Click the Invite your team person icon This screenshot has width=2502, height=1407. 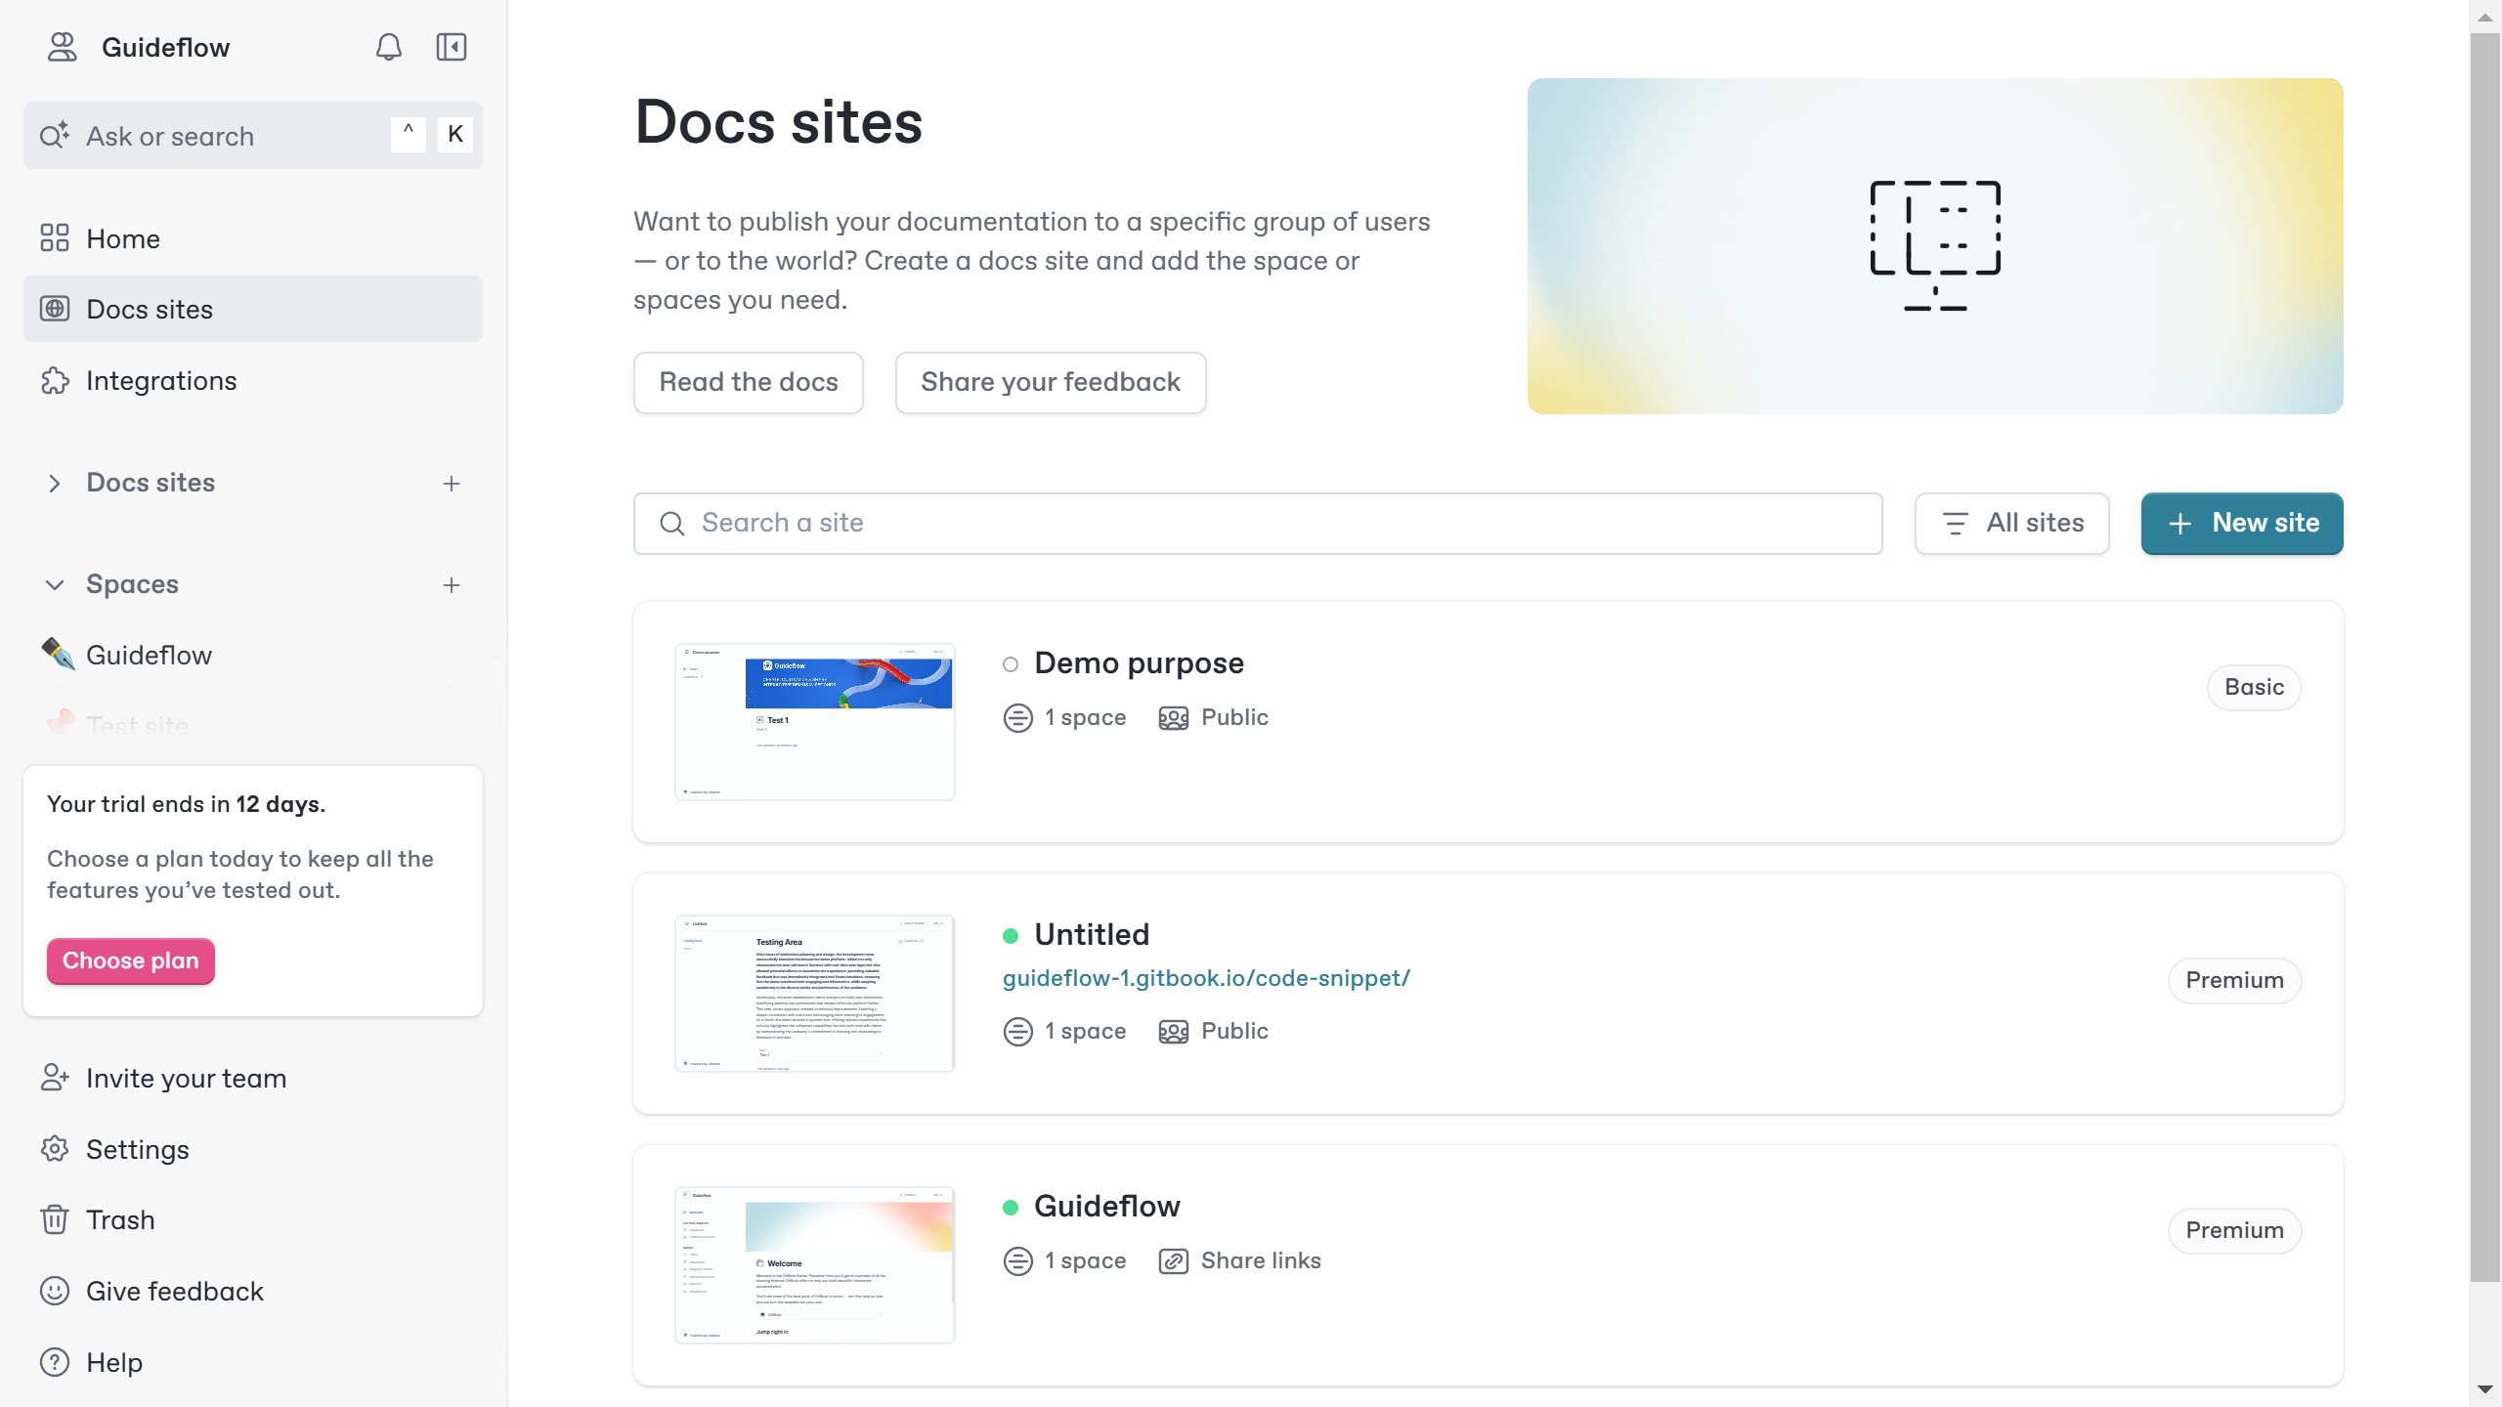coord(55,1078)
